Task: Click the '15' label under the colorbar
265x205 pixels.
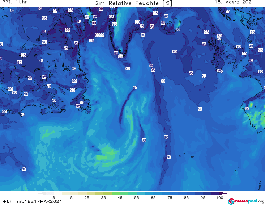Action: click(70, 197)
